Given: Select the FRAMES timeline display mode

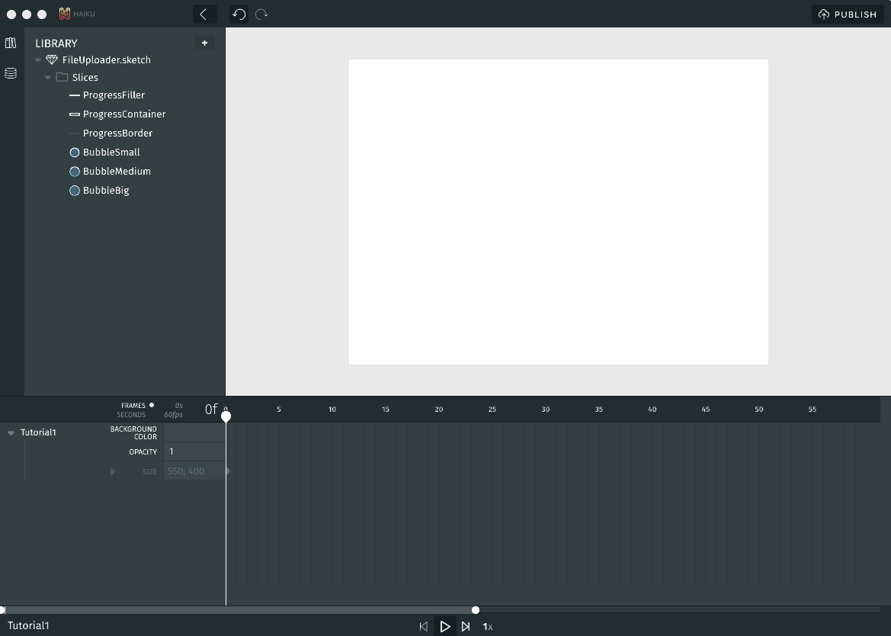Looking at the screenshot, I should pyautogui.click(x=133, y=406).
